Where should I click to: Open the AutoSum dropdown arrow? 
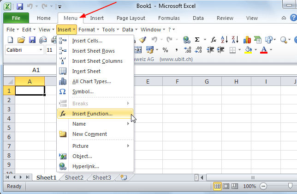click(205, 40)
